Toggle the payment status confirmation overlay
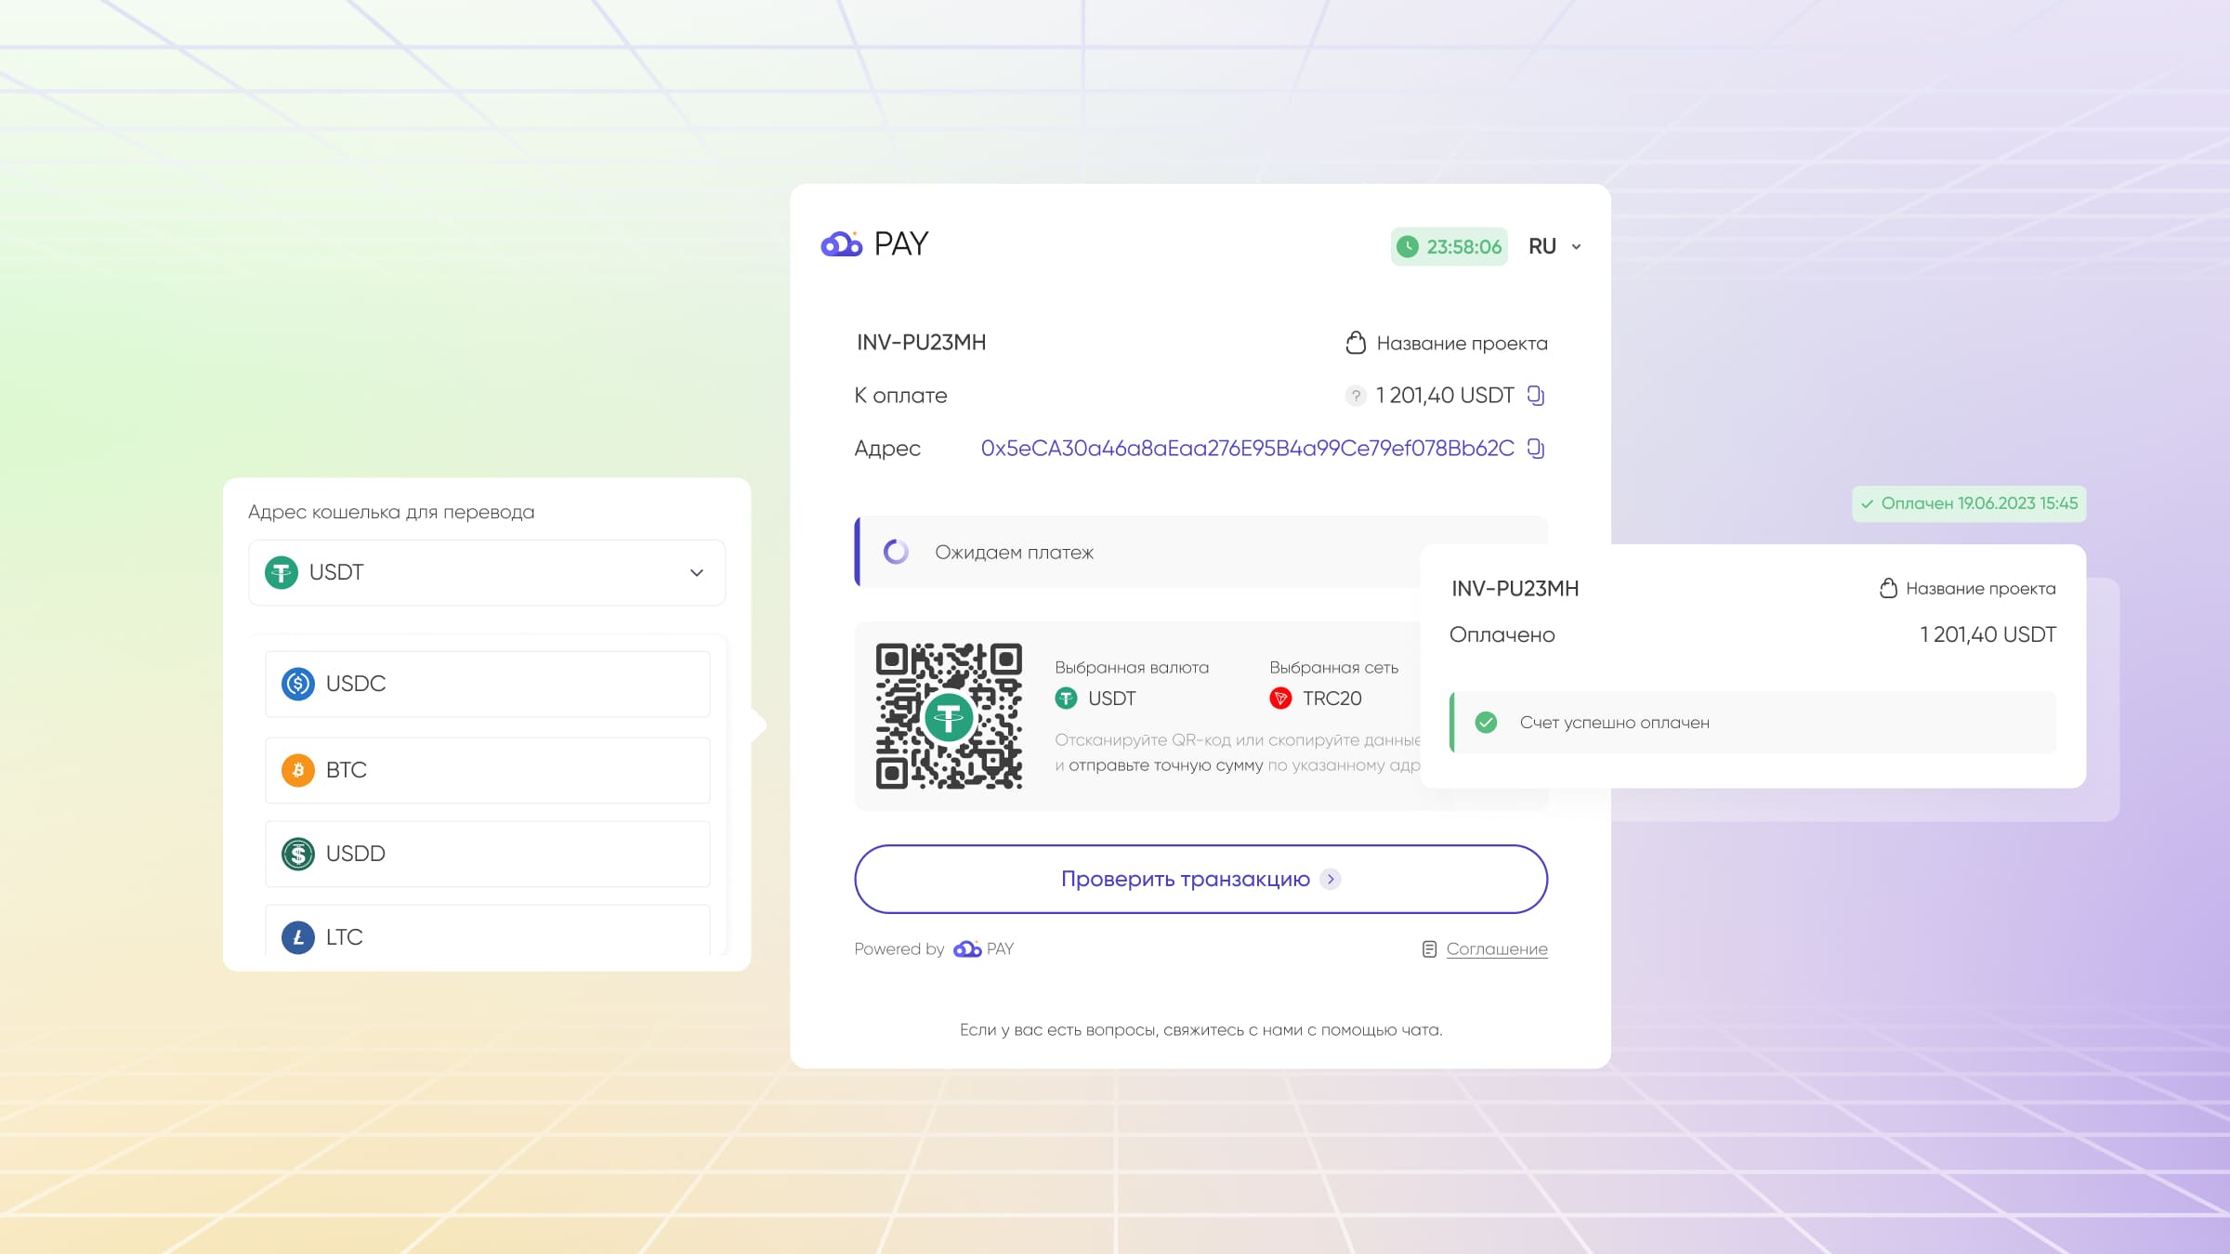Image resolution: width=2230 pixels, height=1254 pixels. click(1968, 503)
